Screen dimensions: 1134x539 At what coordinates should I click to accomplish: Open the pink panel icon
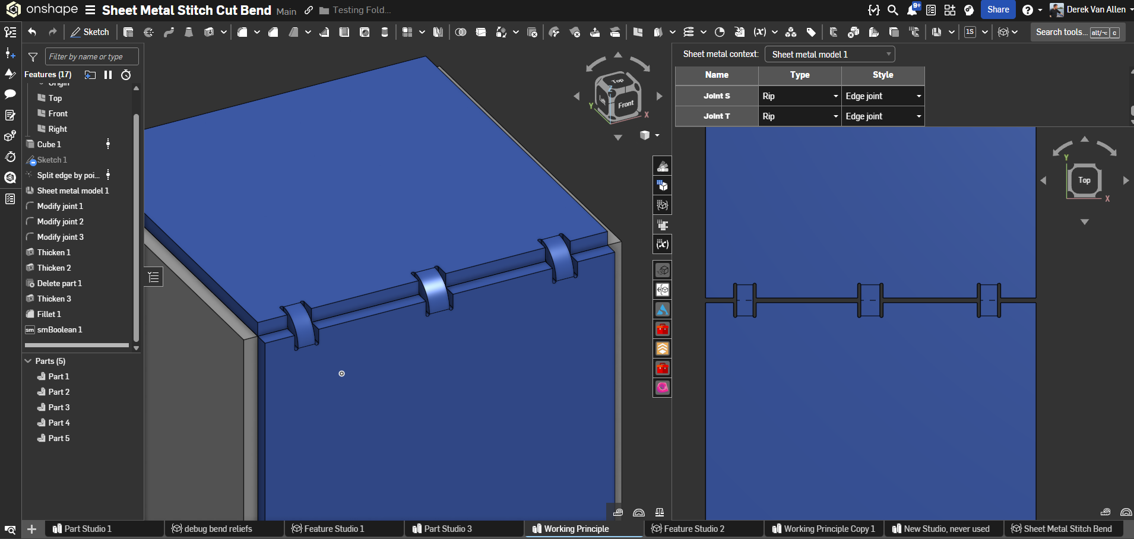tap(663, 388)
